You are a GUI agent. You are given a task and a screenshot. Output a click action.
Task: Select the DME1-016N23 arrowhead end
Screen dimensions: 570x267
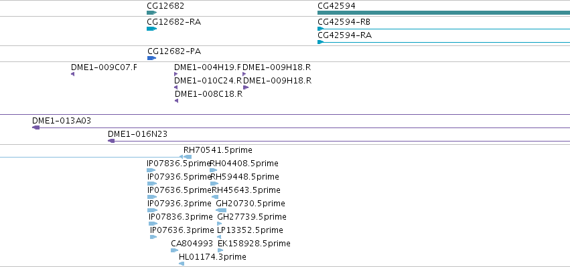pos(111,141)
